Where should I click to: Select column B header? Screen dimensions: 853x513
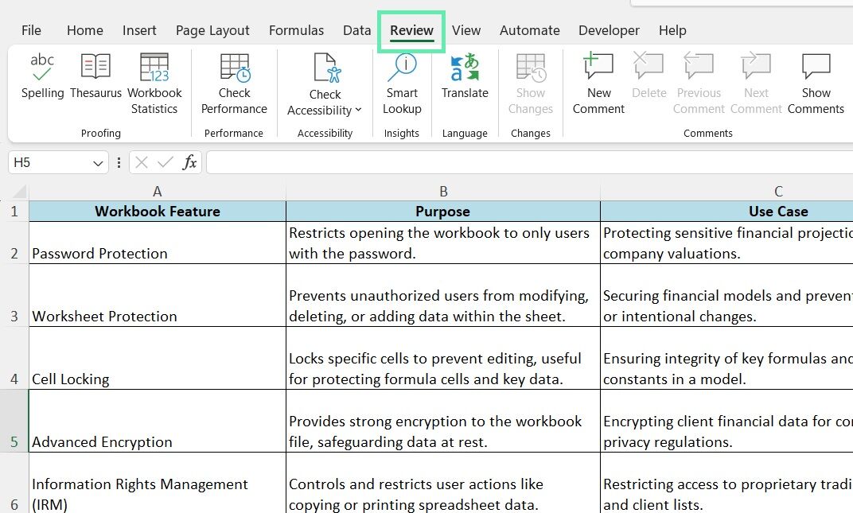pos(443,192)
